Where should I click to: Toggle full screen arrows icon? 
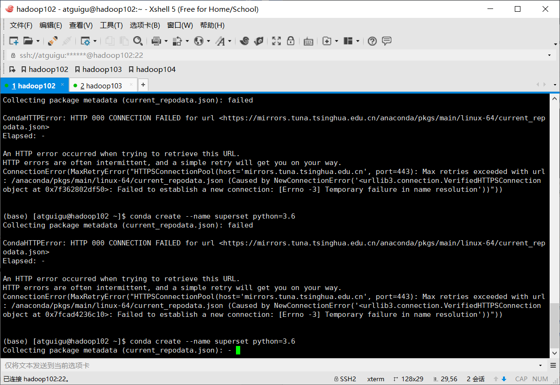(x=276, y=41)
